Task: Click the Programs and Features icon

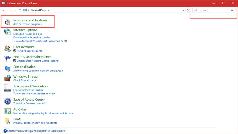Action: click(x=7, y=22)
